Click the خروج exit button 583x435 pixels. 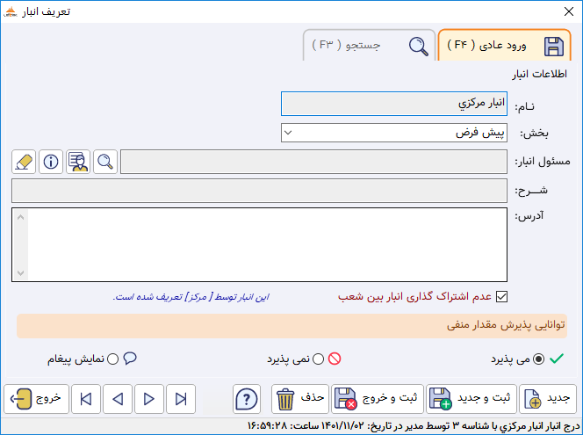tap(37, 399)
